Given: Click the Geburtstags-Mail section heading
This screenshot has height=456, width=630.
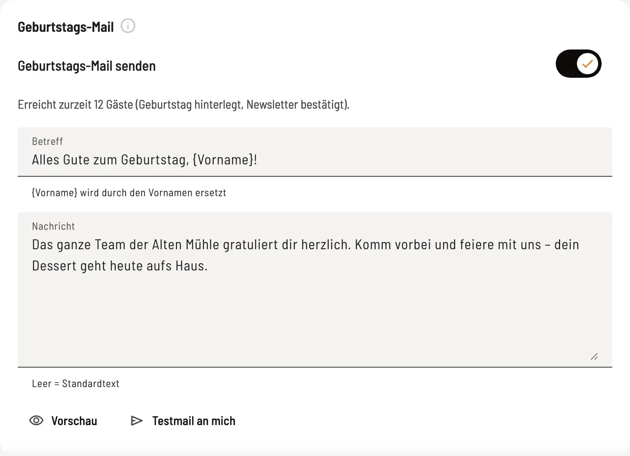Looking at the screenshot, I should coord(66,27).
